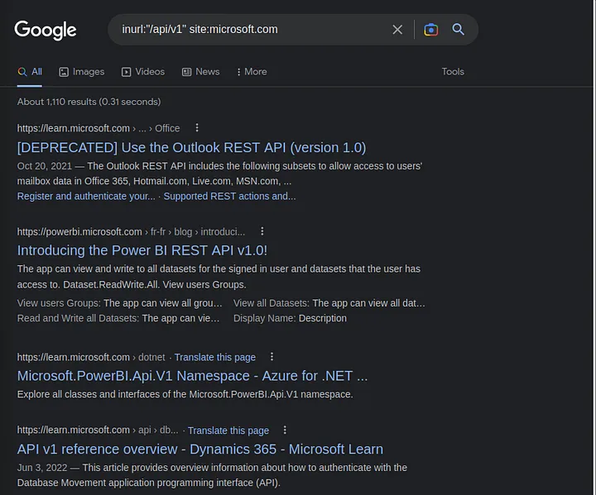This screenshot has width=596, height=495.
Task: Clear the search query with X icon
Action: [x=397, y=30]
